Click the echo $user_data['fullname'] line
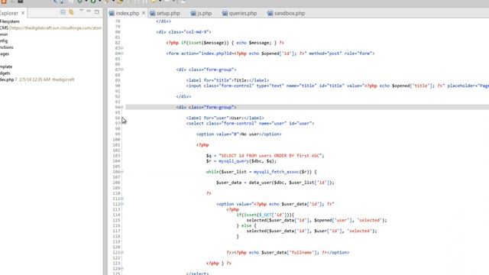The height and width of the screenshot is (275, 489). click(288, 253)
